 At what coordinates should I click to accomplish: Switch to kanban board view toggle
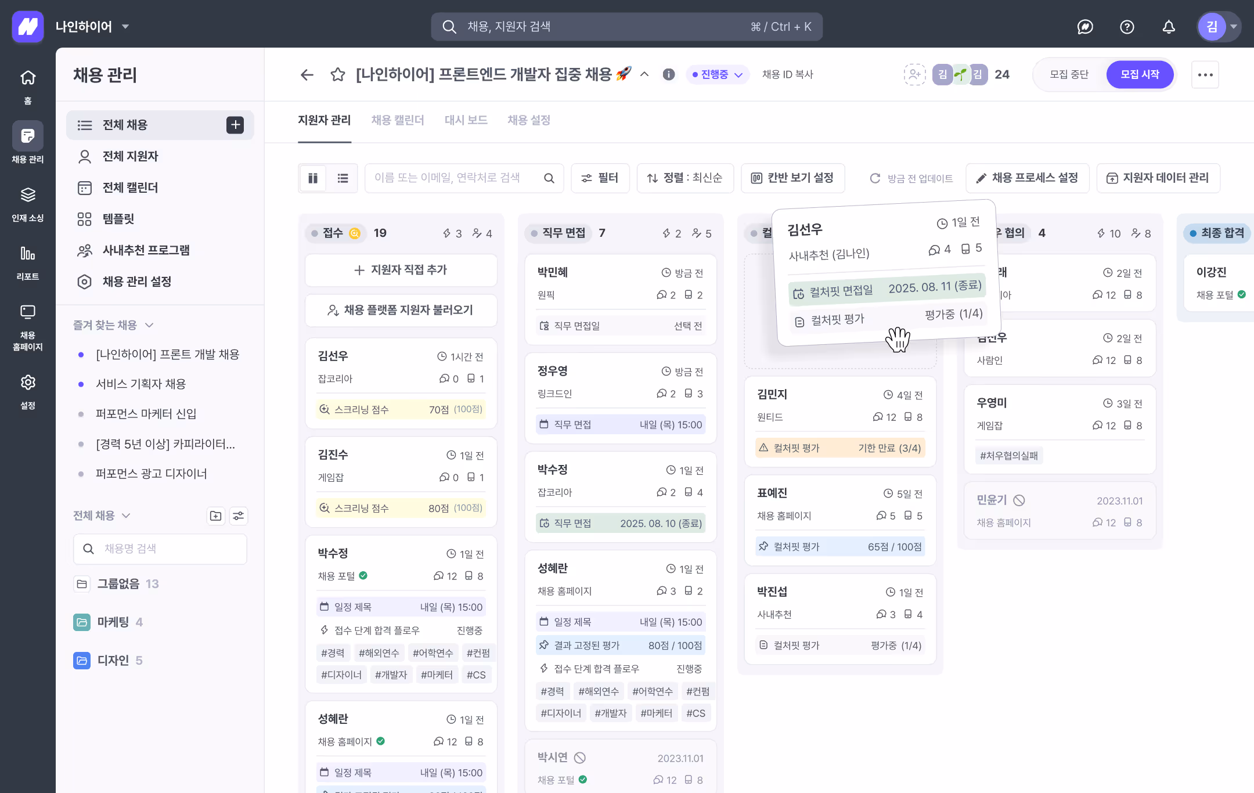(313, 178)
